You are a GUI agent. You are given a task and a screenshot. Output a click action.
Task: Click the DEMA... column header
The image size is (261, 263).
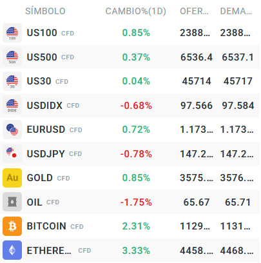[236, 11]
